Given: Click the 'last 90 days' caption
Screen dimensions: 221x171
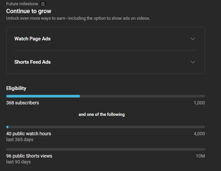Looking at the screenshot, I should coord(18,162).
